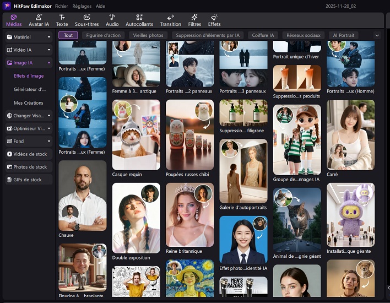Select the Chauve effect thumbnail

(82, 196)
